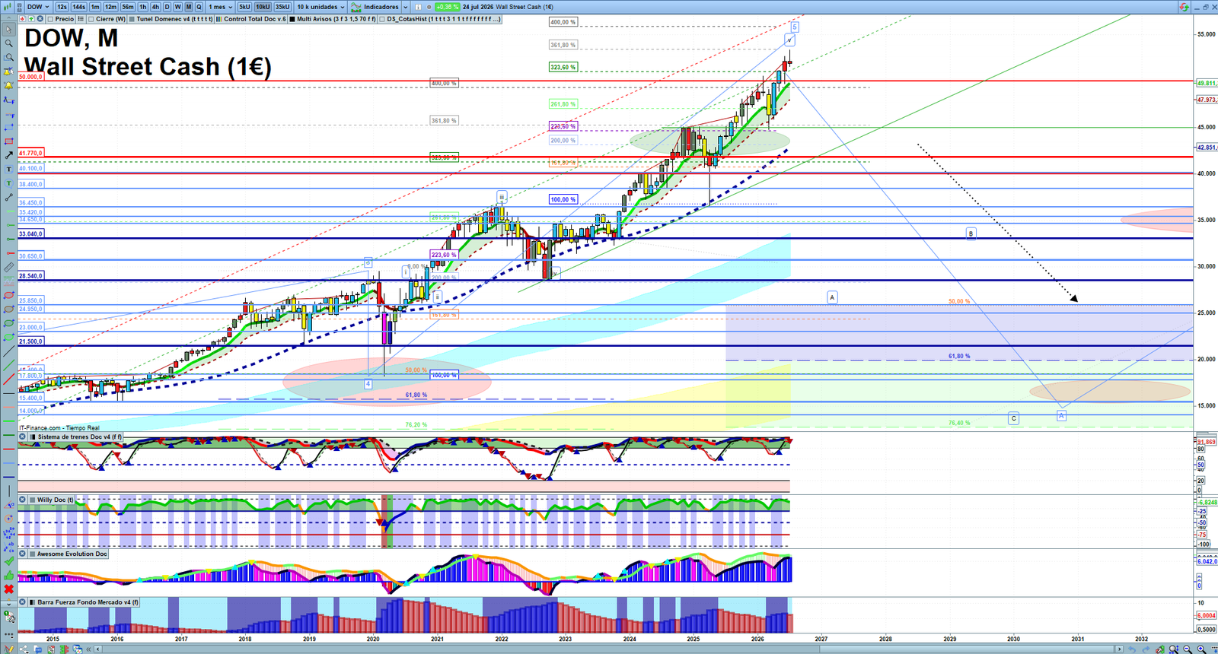Screen dimensions: 1218x654
Task: Close the Willy Doc indicator panel
Action: tap(23, 500)
